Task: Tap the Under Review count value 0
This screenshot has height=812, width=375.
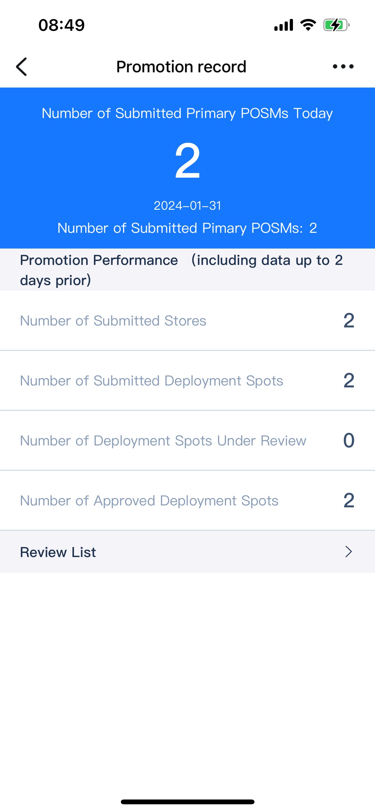Action: 349,441
